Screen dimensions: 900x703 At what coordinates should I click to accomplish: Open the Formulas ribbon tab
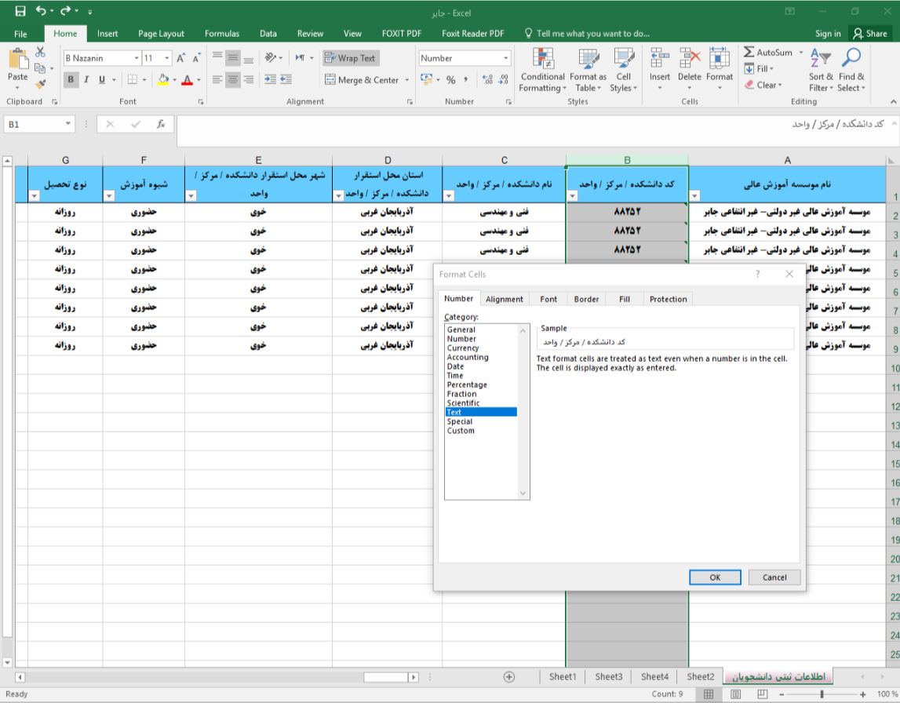(221, 34)
